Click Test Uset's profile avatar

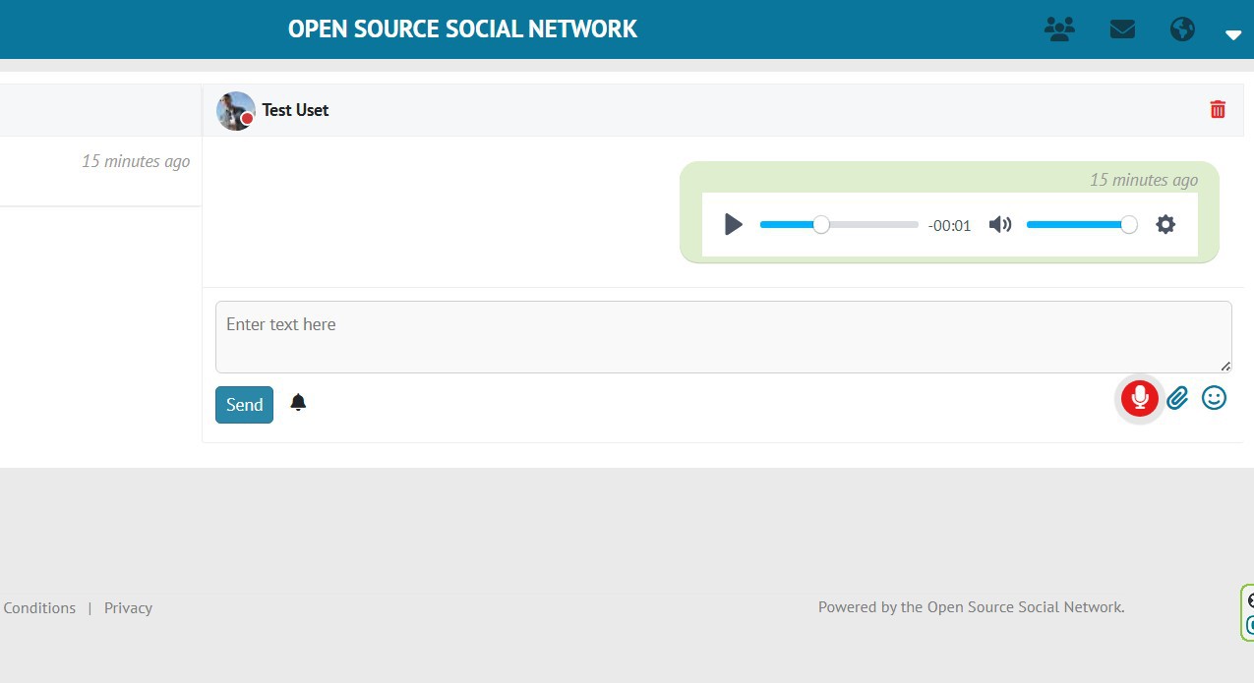tap(235, 110)
